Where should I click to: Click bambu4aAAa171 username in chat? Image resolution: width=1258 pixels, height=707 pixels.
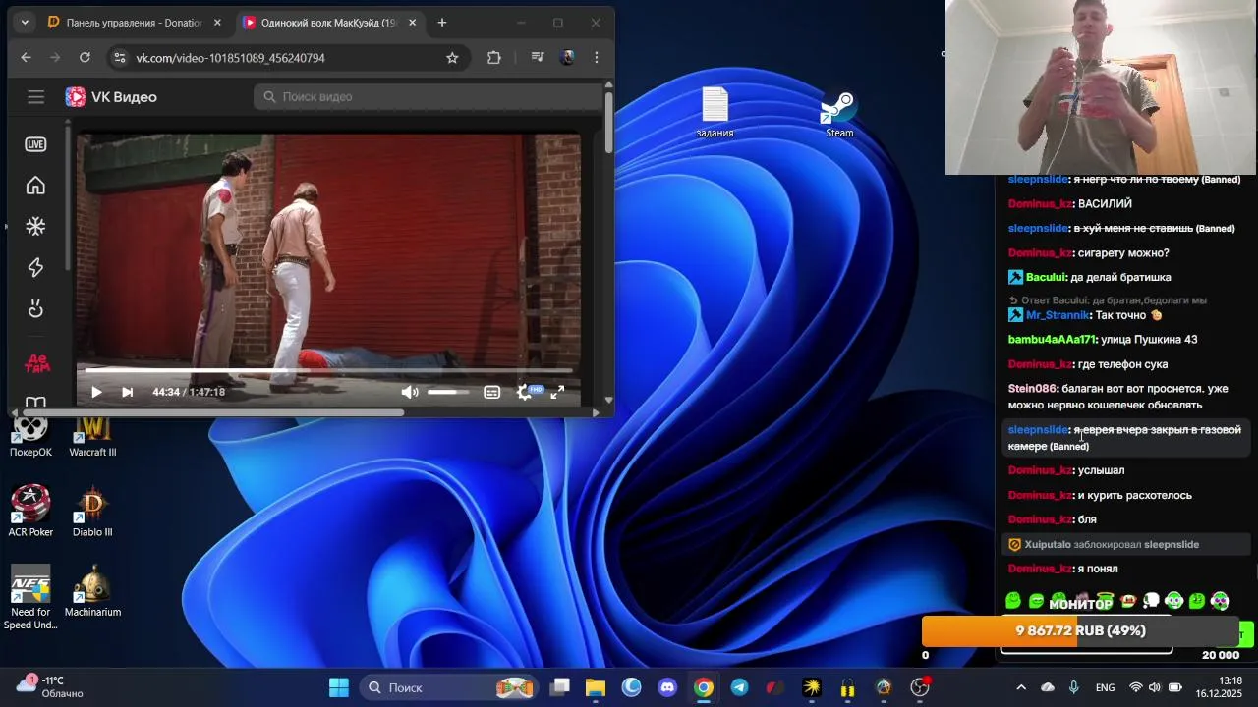point(1052,340)
